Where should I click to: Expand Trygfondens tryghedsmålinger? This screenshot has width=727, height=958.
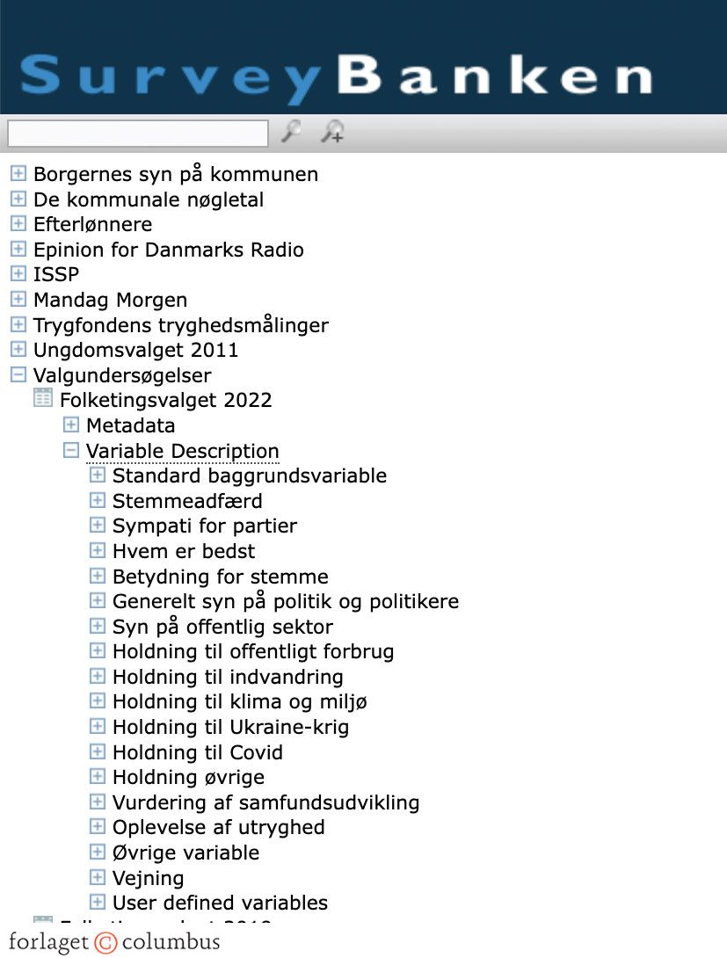pos(18,324)
